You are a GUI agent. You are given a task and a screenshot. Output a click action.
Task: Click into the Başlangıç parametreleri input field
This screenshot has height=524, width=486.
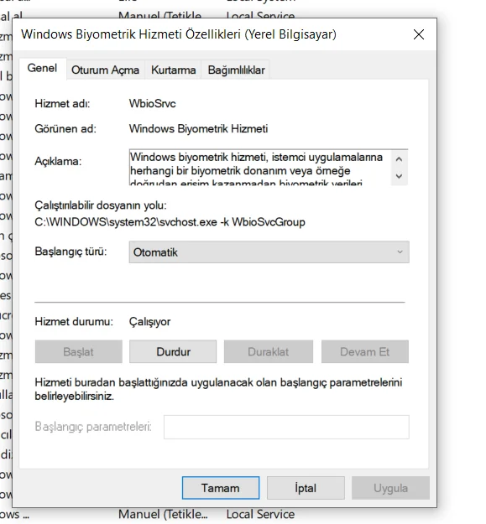point(286,427)
